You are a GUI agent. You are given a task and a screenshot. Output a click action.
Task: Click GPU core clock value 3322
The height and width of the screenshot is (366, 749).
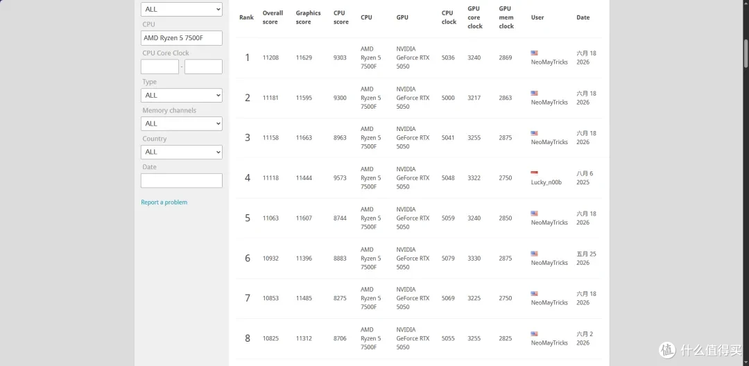click(x=474, y=178)
